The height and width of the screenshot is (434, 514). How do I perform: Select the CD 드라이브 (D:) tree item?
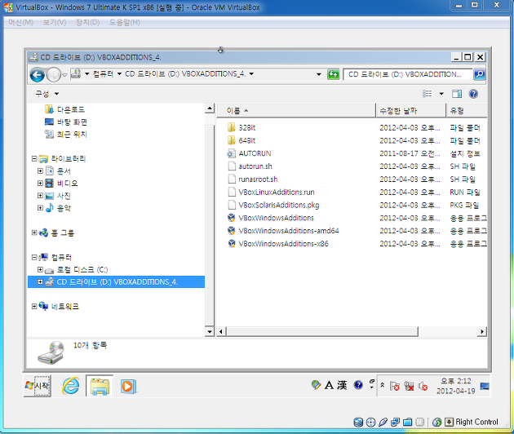[x=117, y=282]
